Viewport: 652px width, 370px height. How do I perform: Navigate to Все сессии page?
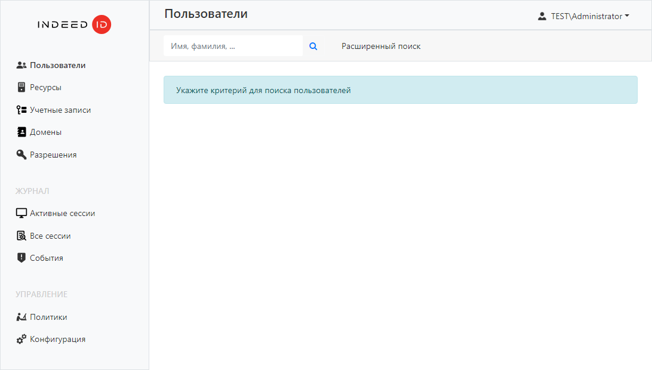click(50, 236)
